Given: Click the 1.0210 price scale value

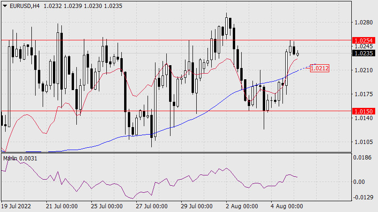Looking at the screenshot, I should pyautogui.click(x=363, y=70).
